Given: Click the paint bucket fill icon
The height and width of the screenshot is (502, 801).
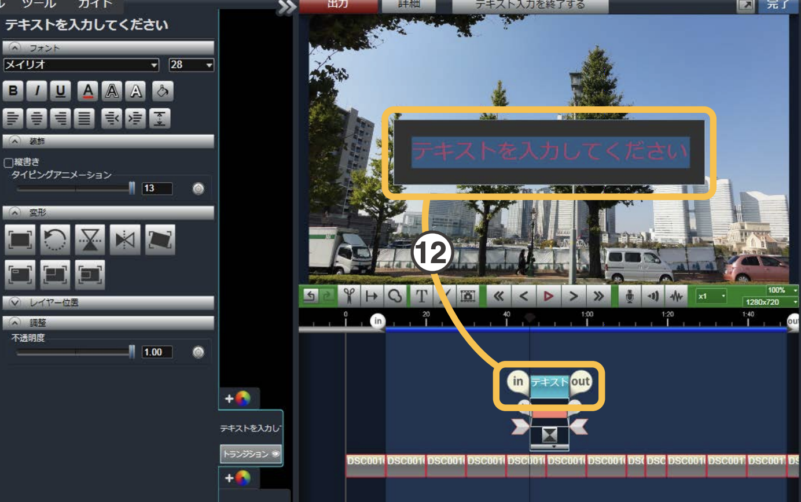Looking at the screenshot, I should [163, 91].
